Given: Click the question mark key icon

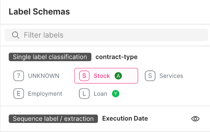Looking at the screenshot, I should pos(19,76).
